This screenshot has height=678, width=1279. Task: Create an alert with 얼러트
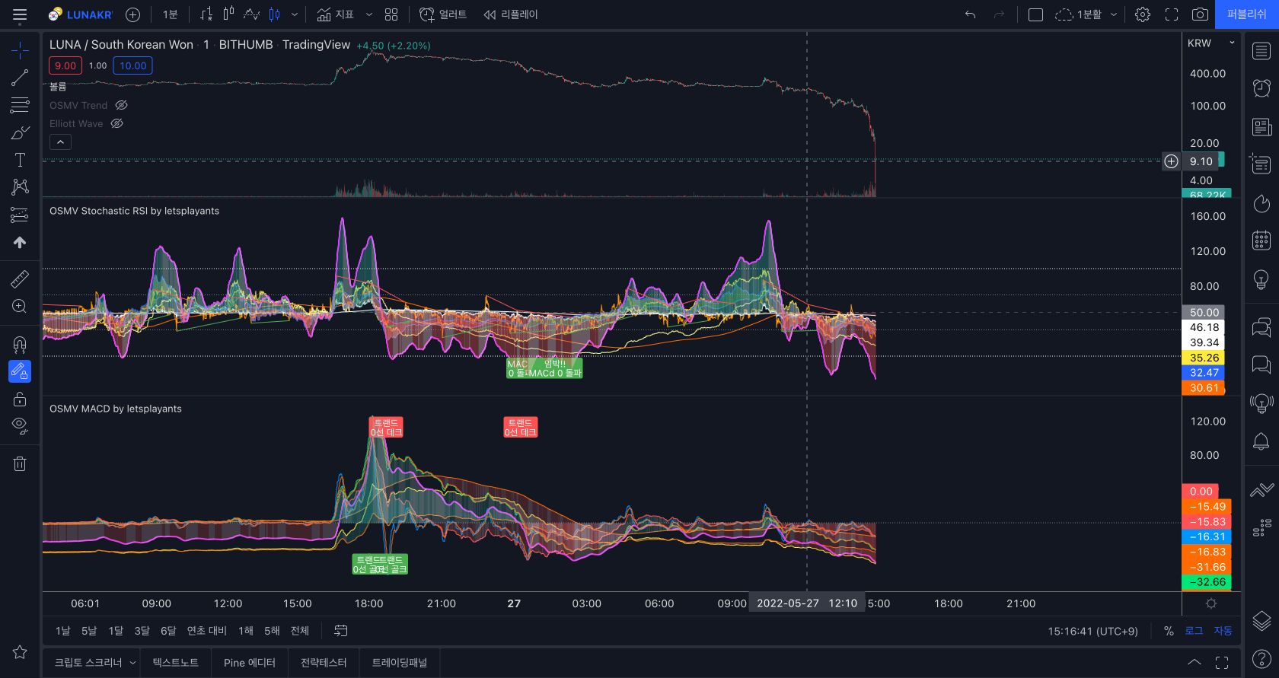coord(443,14)
